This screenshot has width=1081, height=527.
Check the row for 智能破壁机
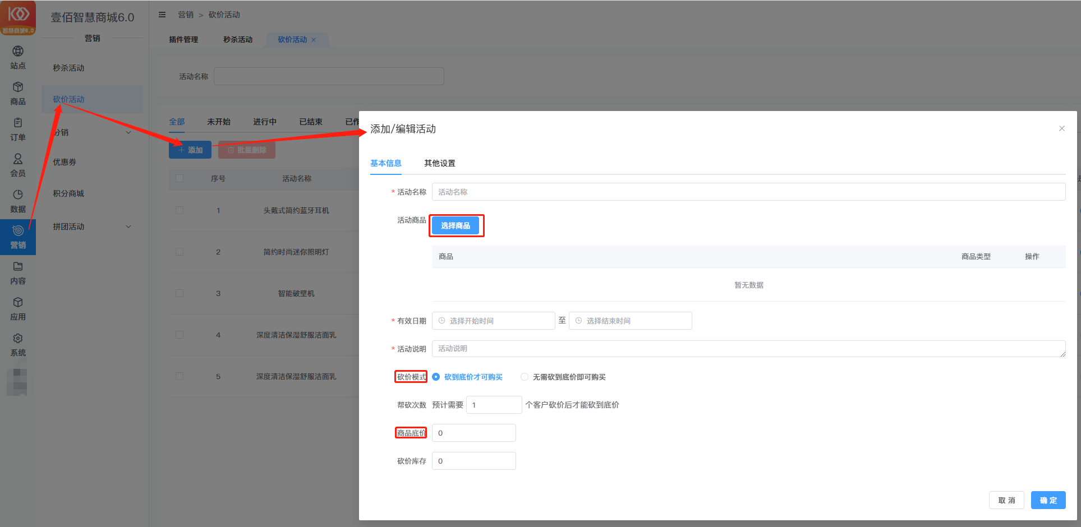tap(180, 293)
